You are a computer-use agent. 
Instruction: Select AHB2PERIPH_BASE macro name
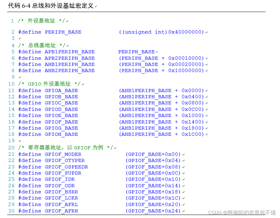[x=70, y=71]
